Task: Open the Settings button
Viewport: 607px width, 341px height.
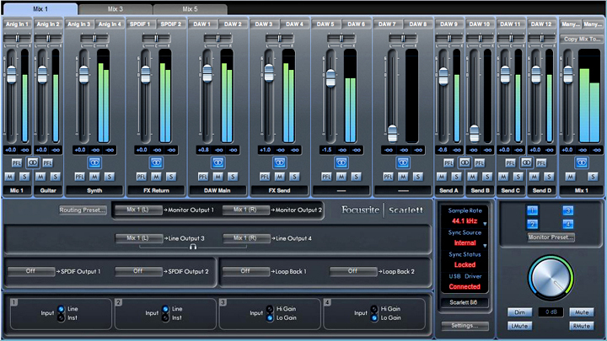Action: tap(465, 325)
